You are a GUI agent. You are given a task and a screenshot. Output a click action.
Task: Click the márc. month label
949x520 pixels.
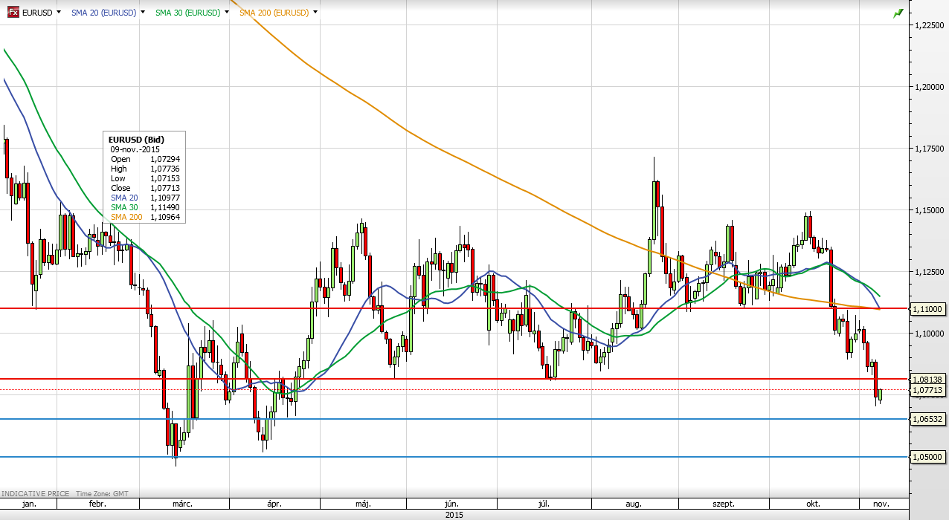coord(183,504)
